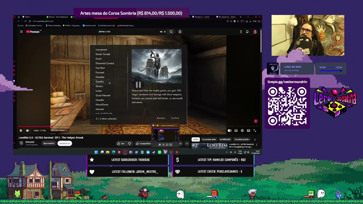This screenshot has height=204, width=363.
Task: Toggle subtitles in the video player
Action: point(236,131)
